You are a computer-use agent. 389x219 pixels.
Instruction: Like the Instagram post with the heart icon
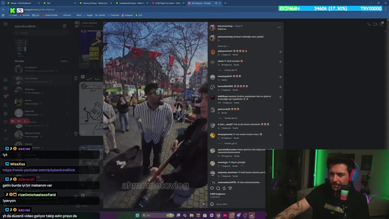[x=212, y=188]
